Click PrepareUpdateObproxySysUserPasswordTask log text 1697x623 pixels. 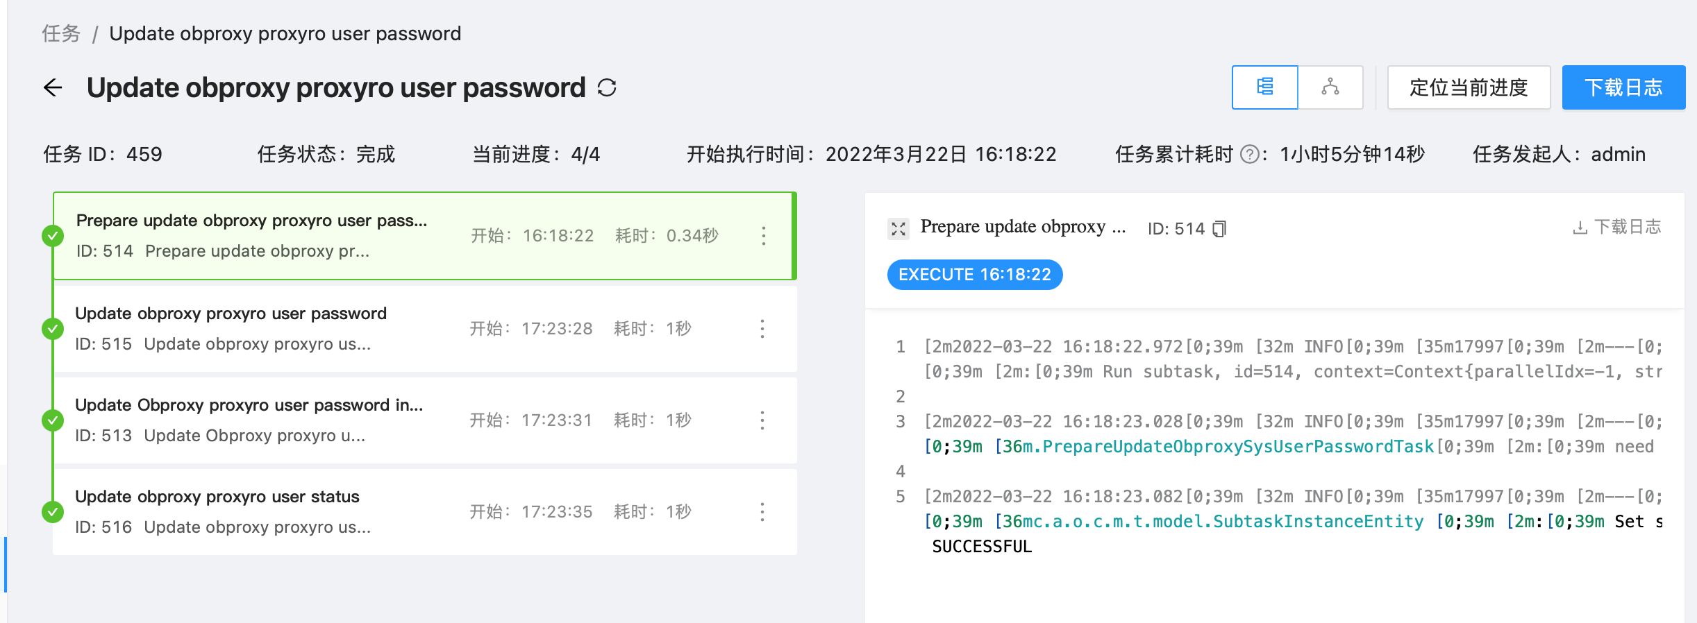[1238, 446]
